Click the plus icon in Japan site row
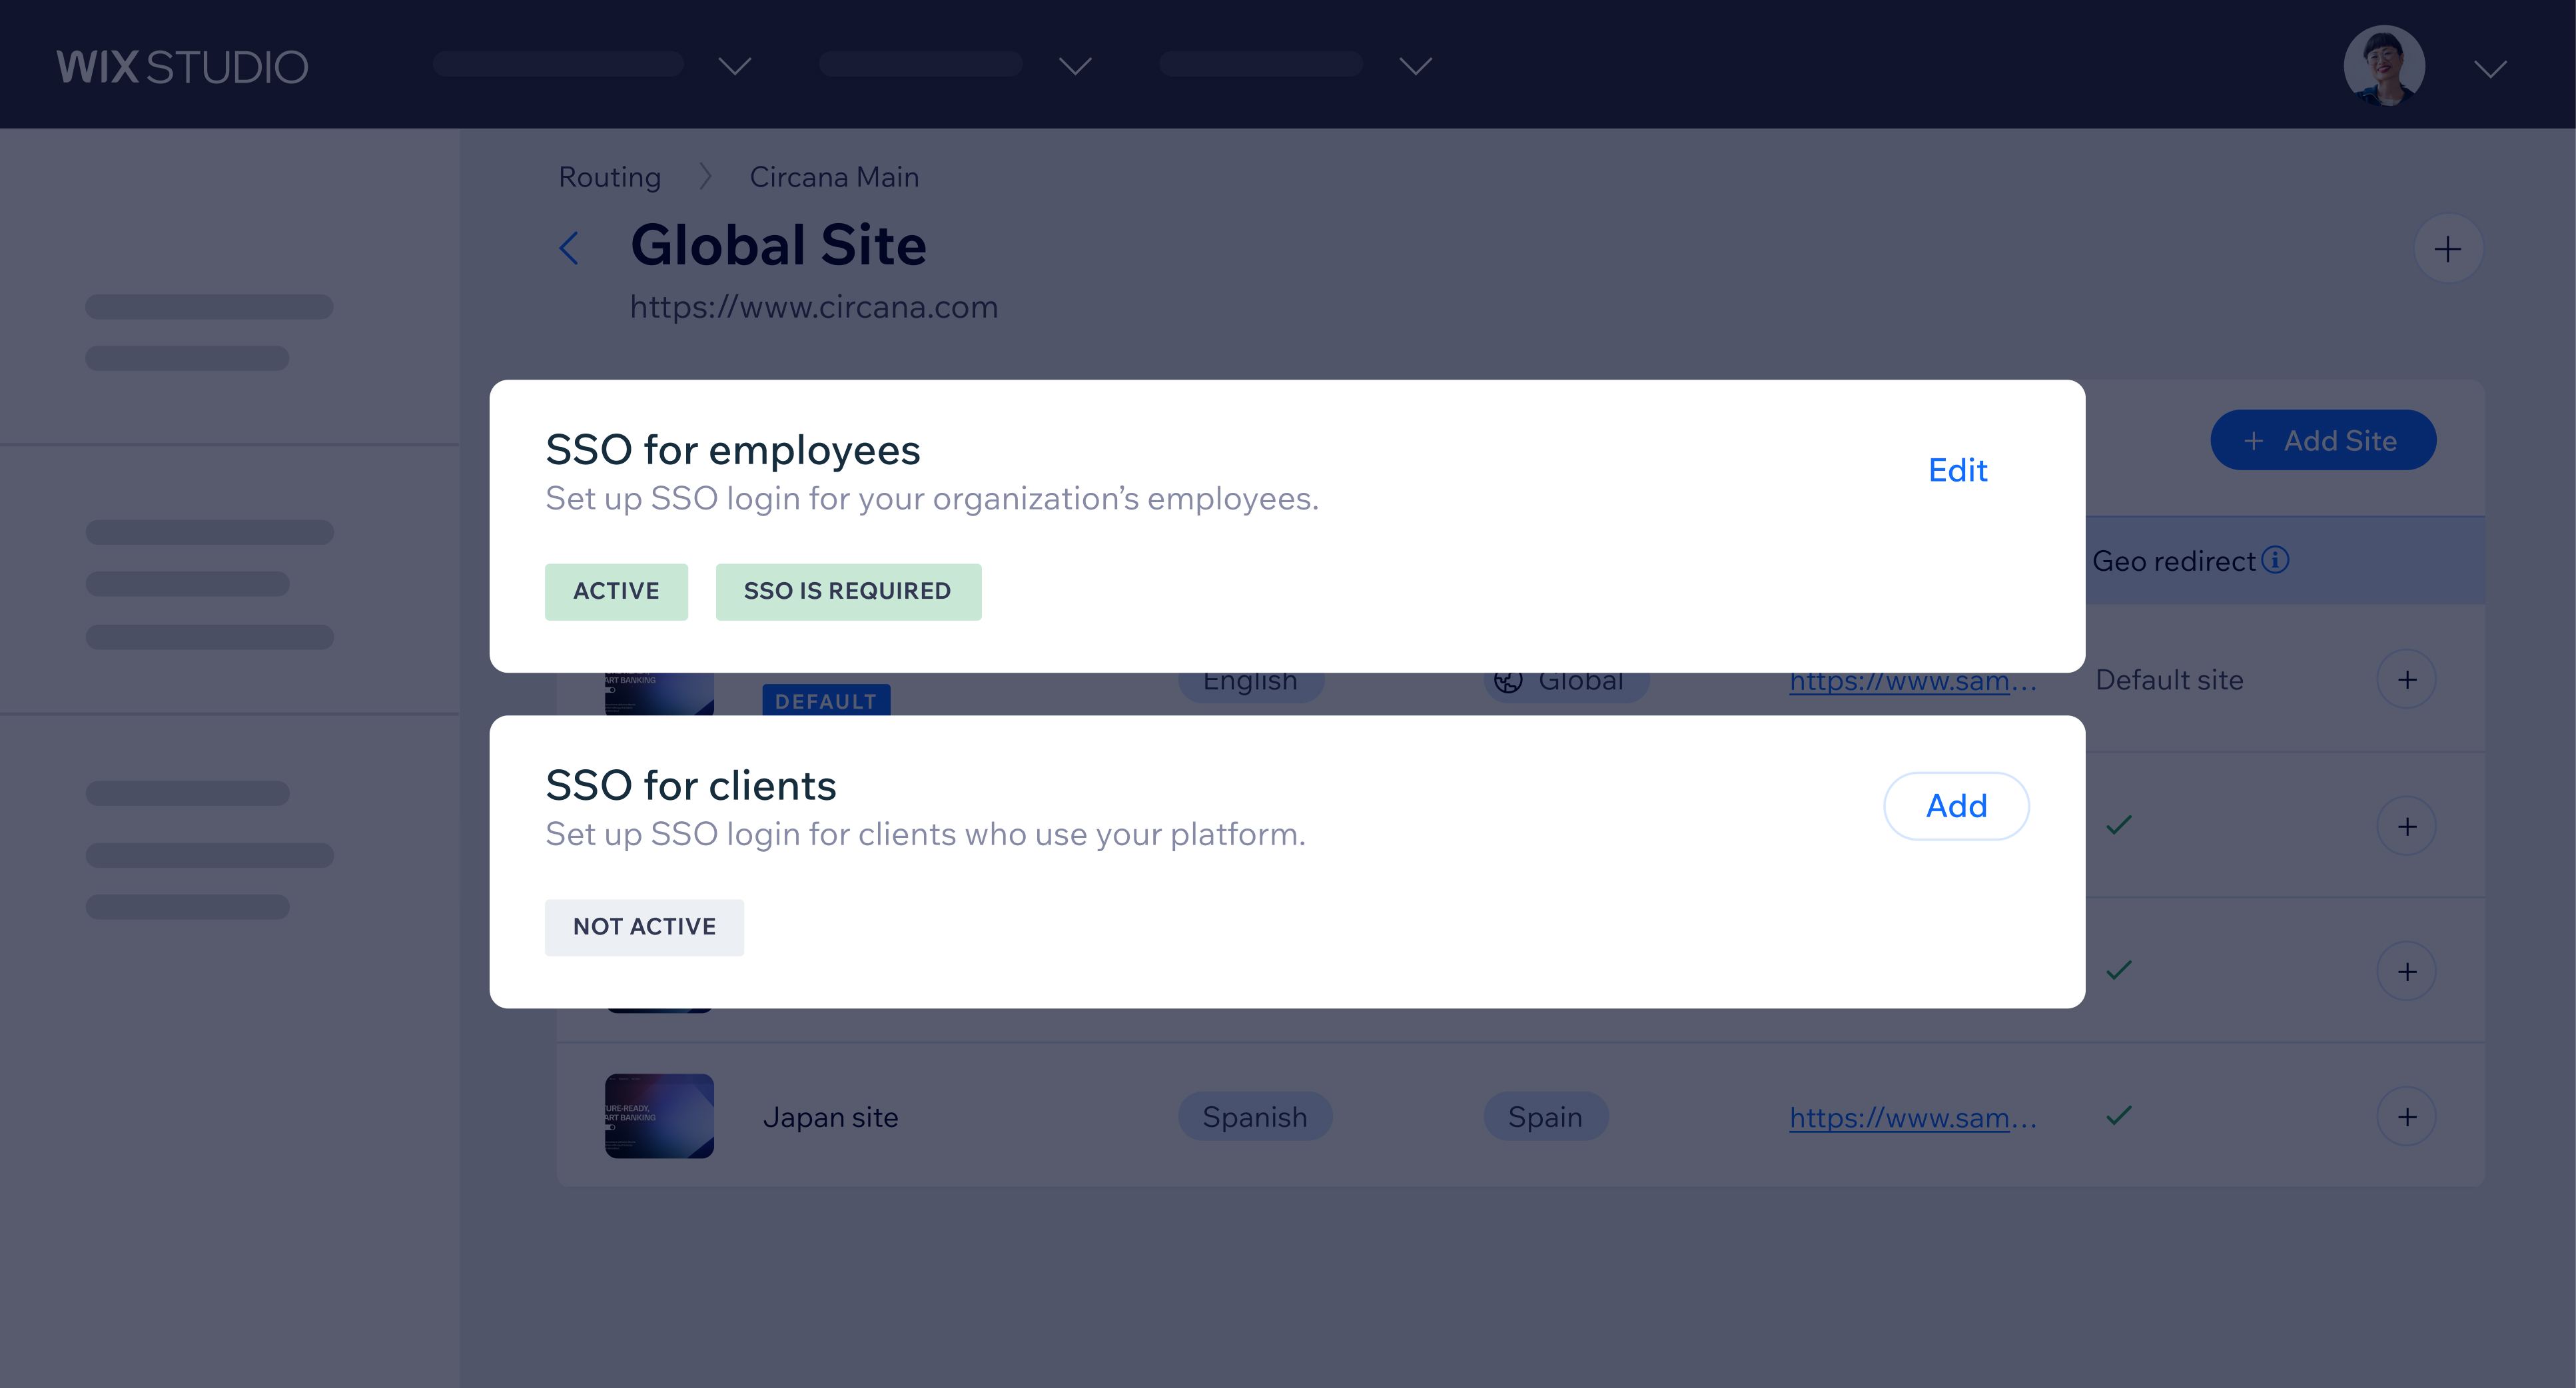Image resolution: width=2576 pixels, height=1388 pixels. coord(2406,1116)
